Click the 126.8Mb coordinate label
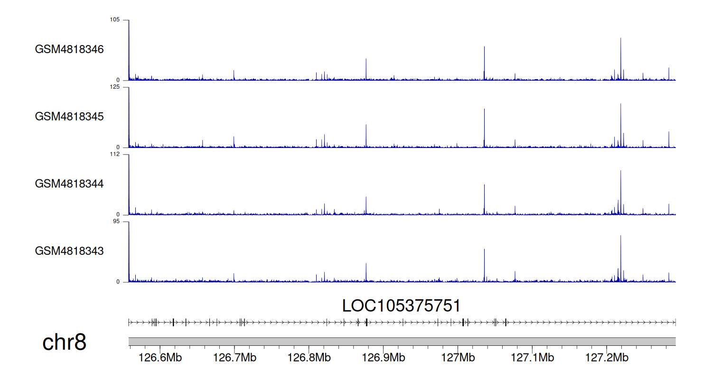Image resolution: width=712 pixels, height=370 pixels. 309,357
